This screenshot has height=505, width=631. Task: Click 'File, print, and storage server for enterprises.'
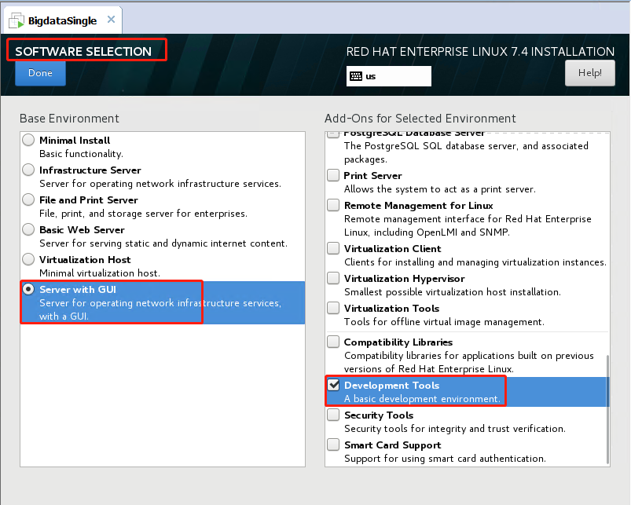coord(143,213)
